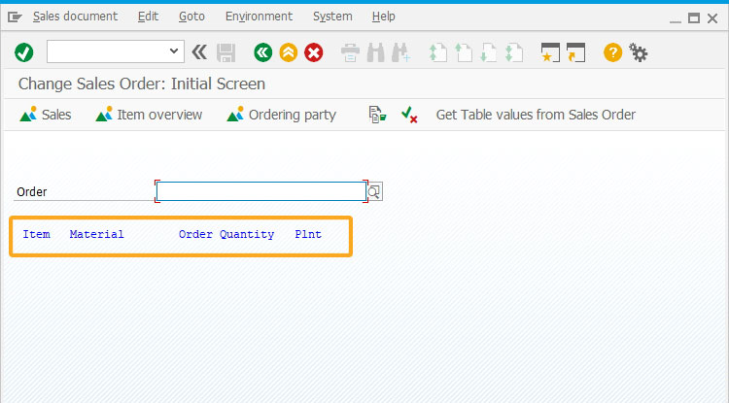This screenshot has height=403, width=729.
Task: Click the Previous Page icon
Action: [463, 53]
